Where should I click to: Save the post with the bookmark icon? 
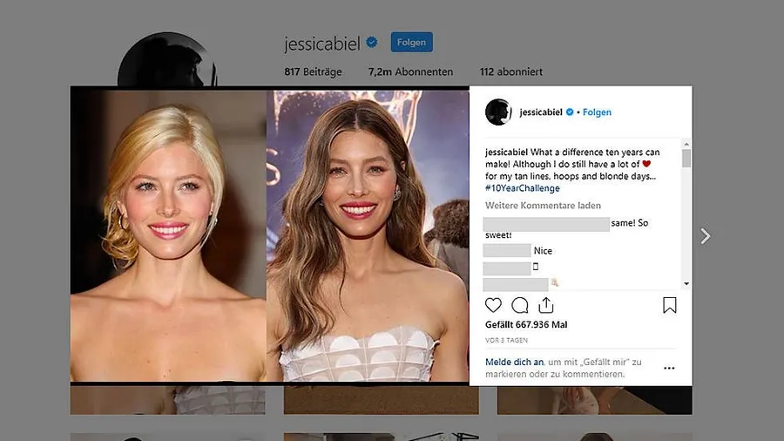(x=670, y=305)
